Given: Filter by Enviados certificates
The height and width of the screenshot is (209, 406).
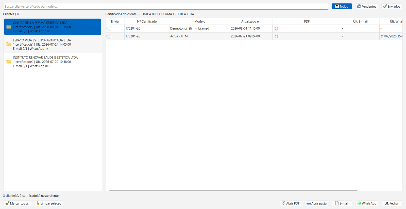Looking at the screenshot, I should pyautogui.click(x=392, y=6).
